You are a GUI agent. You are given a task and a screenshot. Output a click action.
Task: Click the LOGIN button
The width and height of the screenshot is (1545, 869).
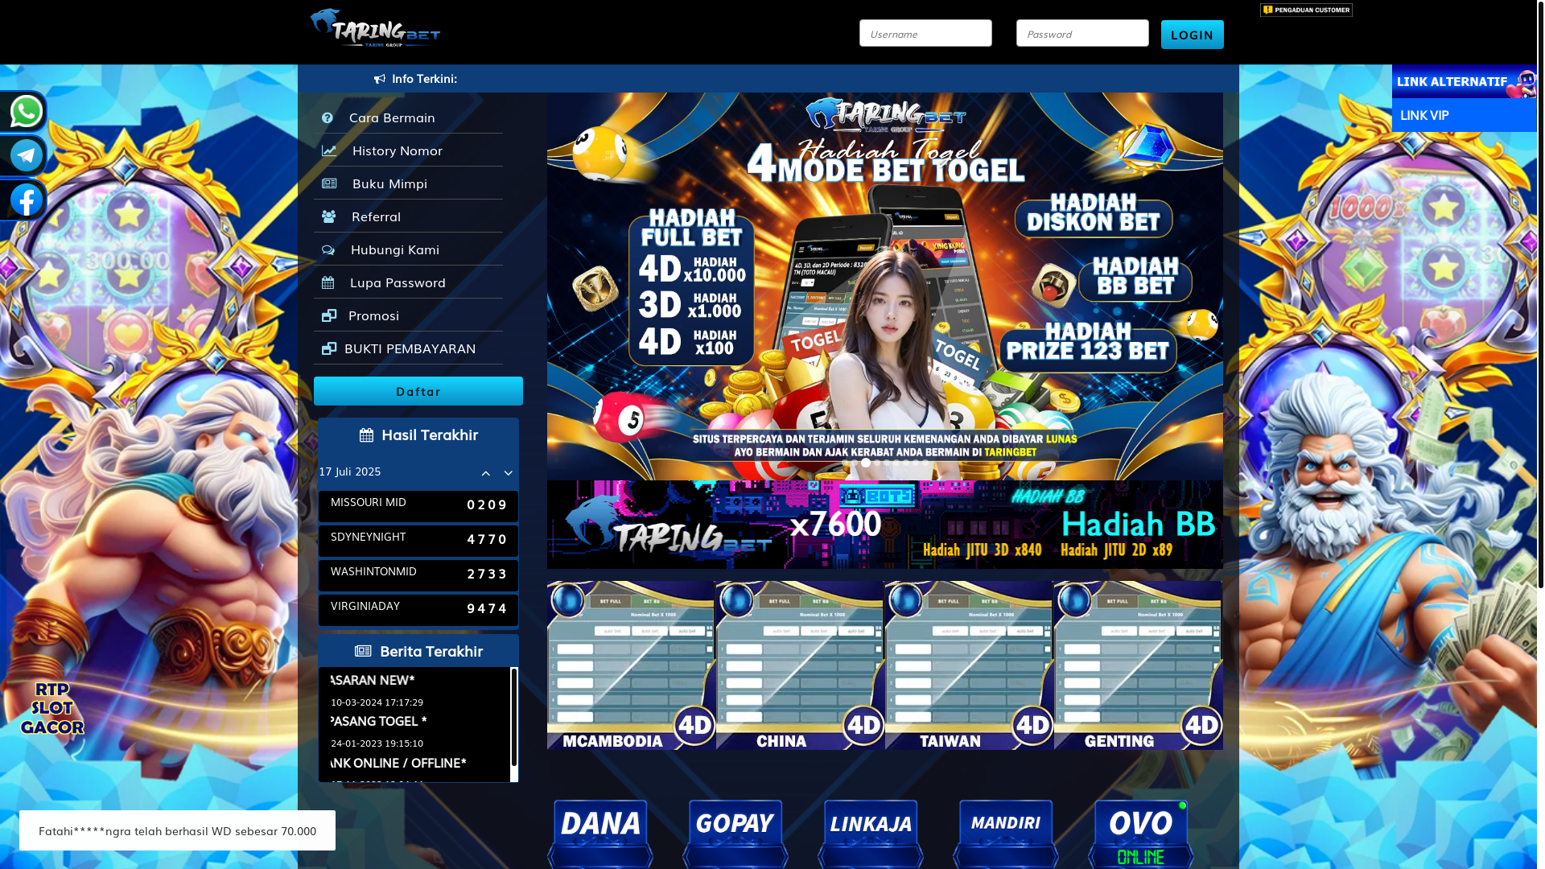click(1192, 35)
